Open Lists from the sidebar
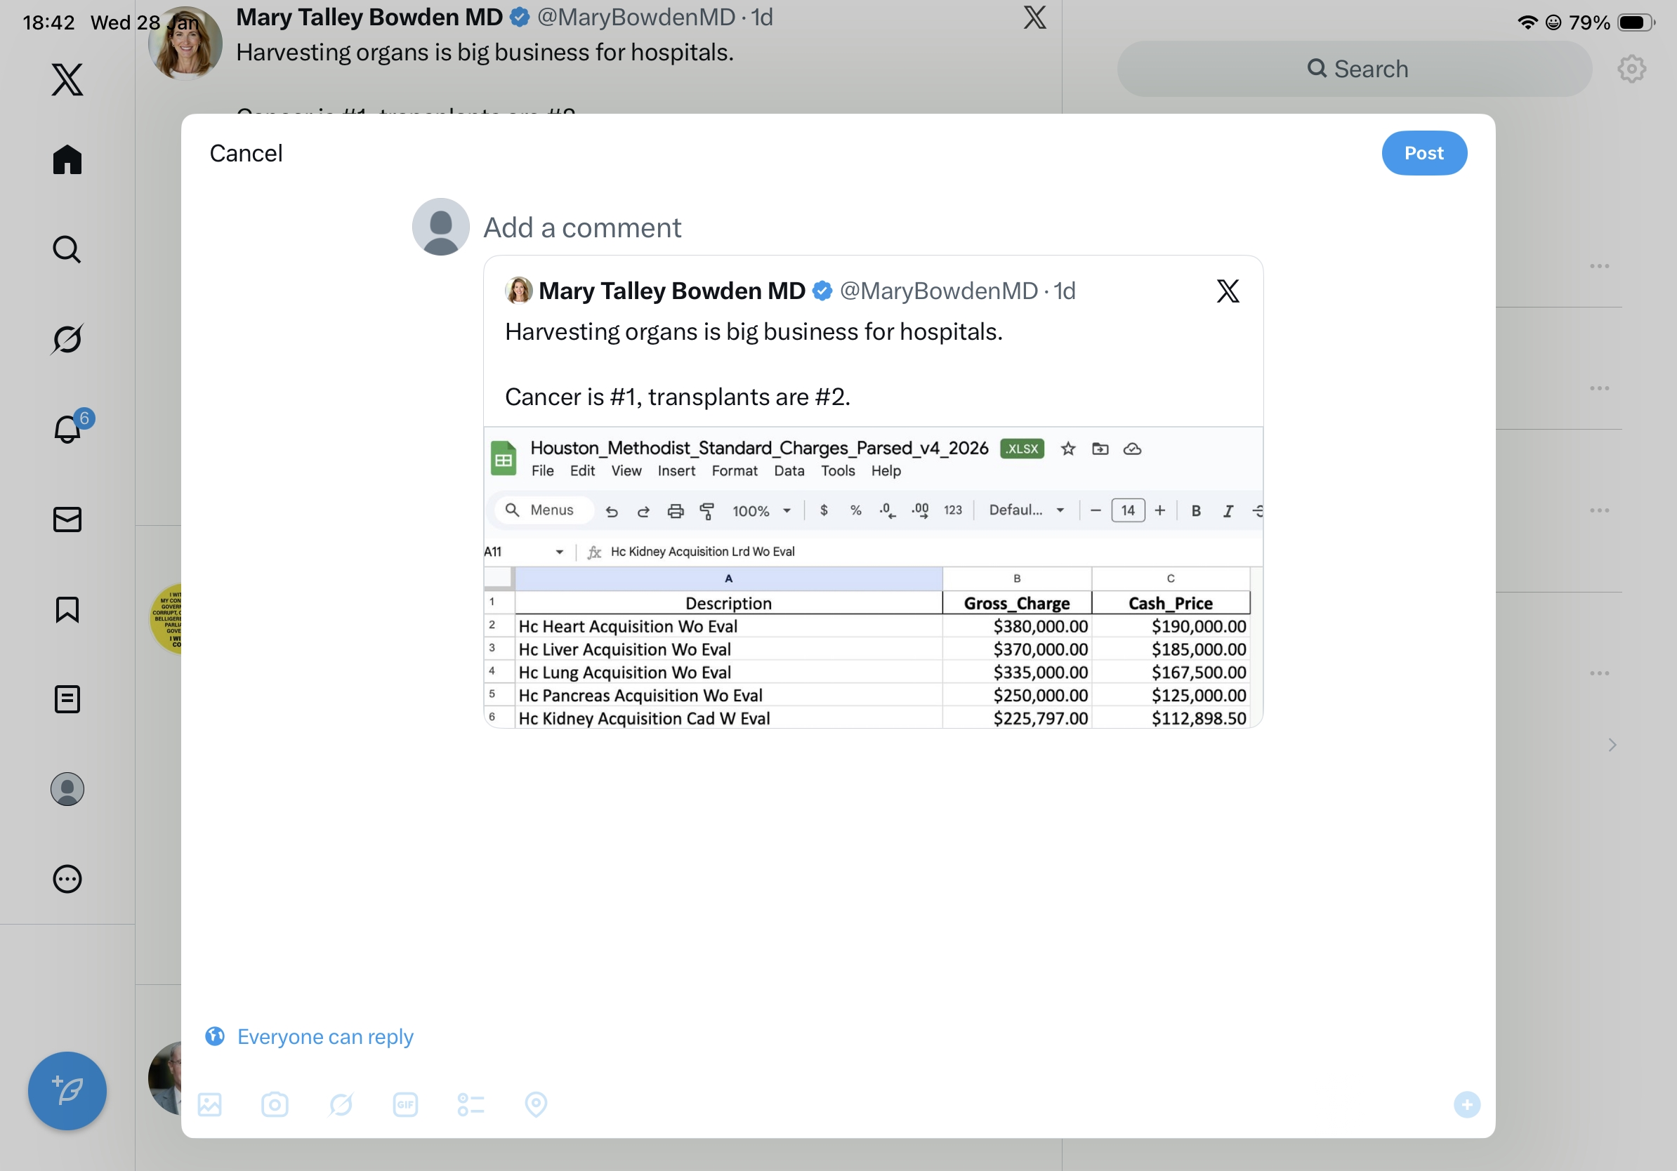 click(x=67, y=699)
